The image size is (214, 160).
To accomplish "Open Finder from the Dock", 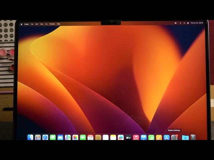I will pyautogui.click(x=30, y=137).
